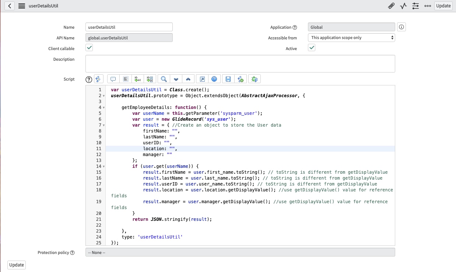456x272 pixels.
Task: Collapse code using the up chevron icon
Action: (188, 79)
